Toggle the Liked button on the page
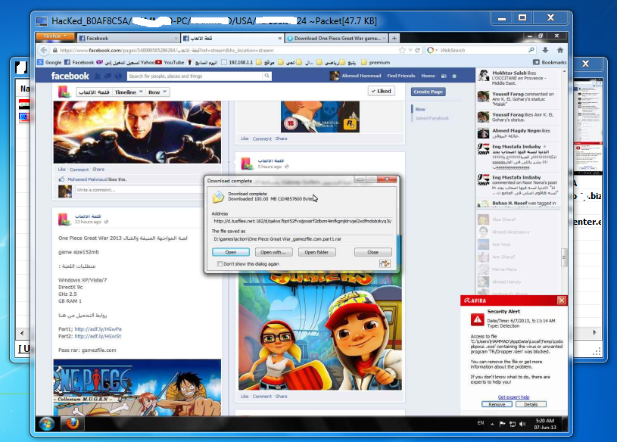Viewport: 617px width, 442px height. click(x=382, y=91)
